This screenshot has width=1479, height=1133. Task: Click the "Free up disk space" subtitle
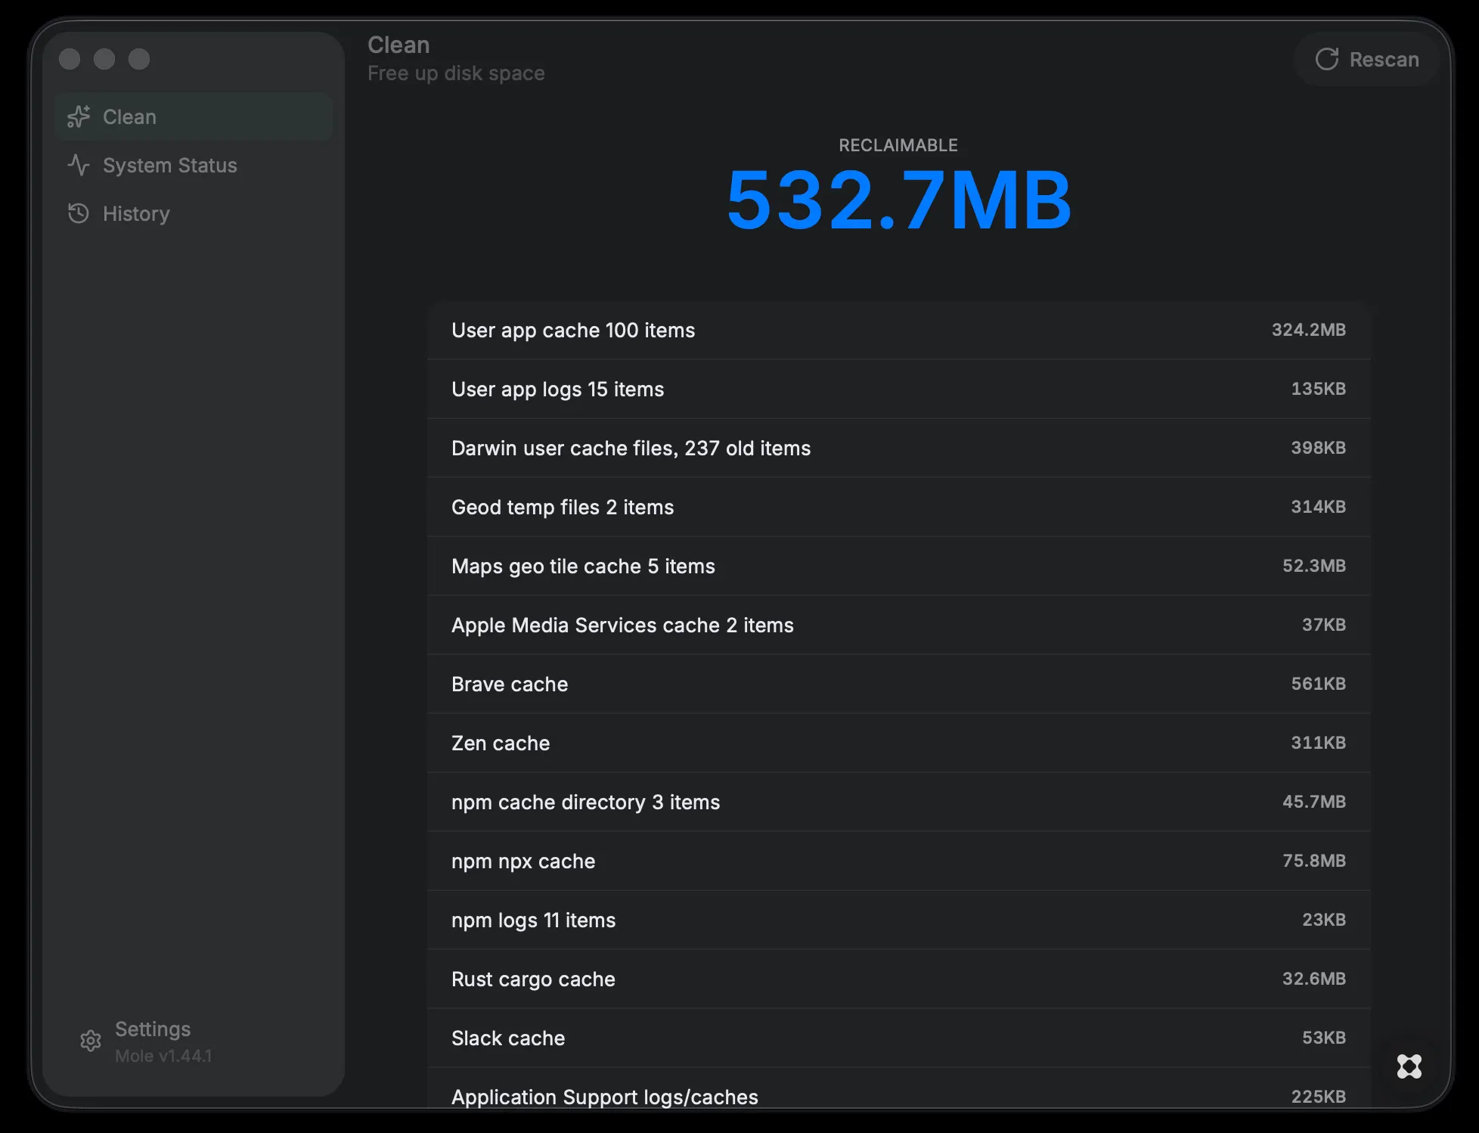pos(456,73)
